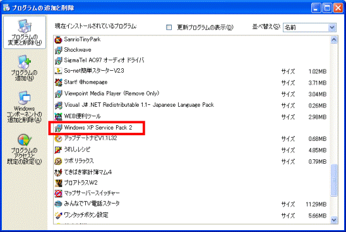Click the SigmaTel AC97 driver icon

[58, 60]
